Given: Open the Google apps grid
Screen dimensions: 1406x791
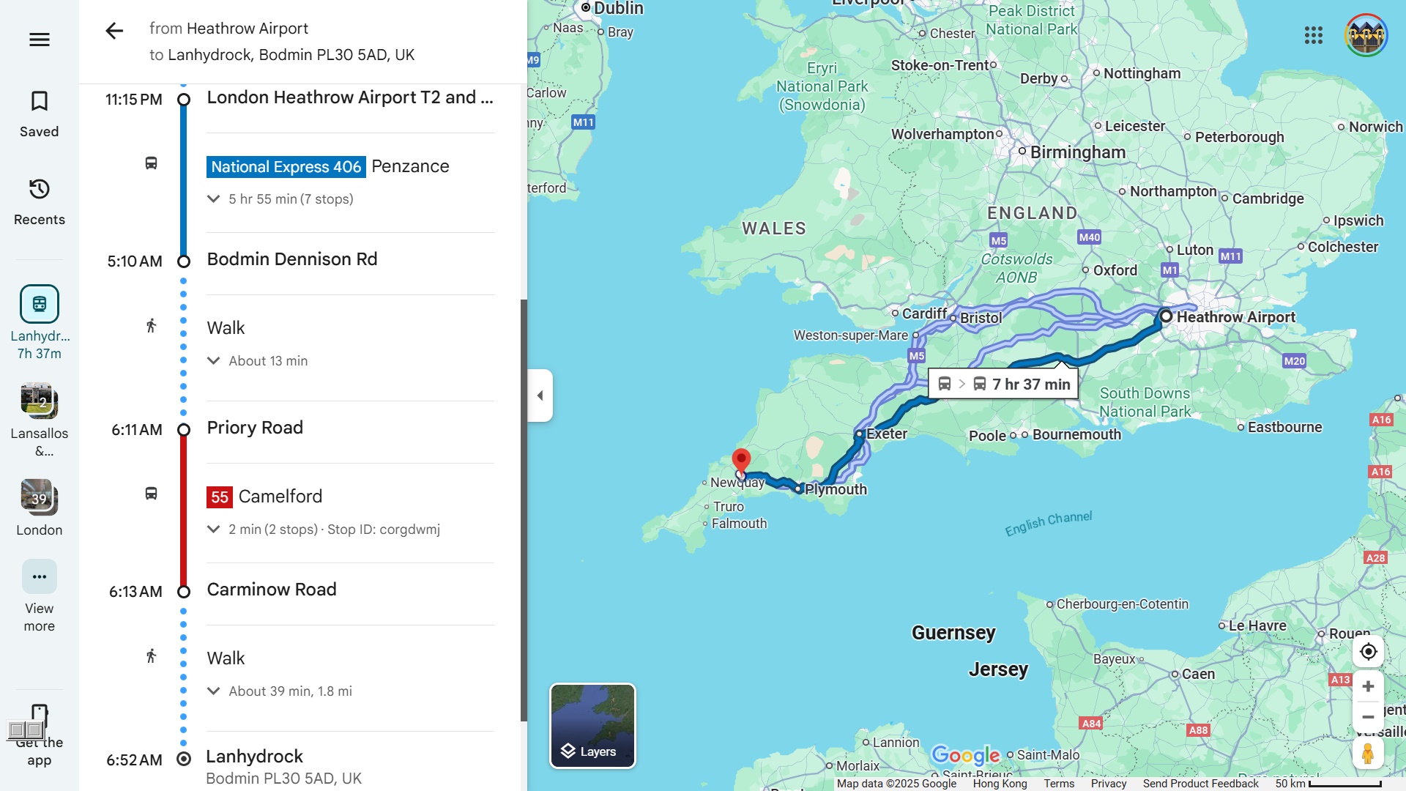Looking at the screenshot, I should [1313, 35].
